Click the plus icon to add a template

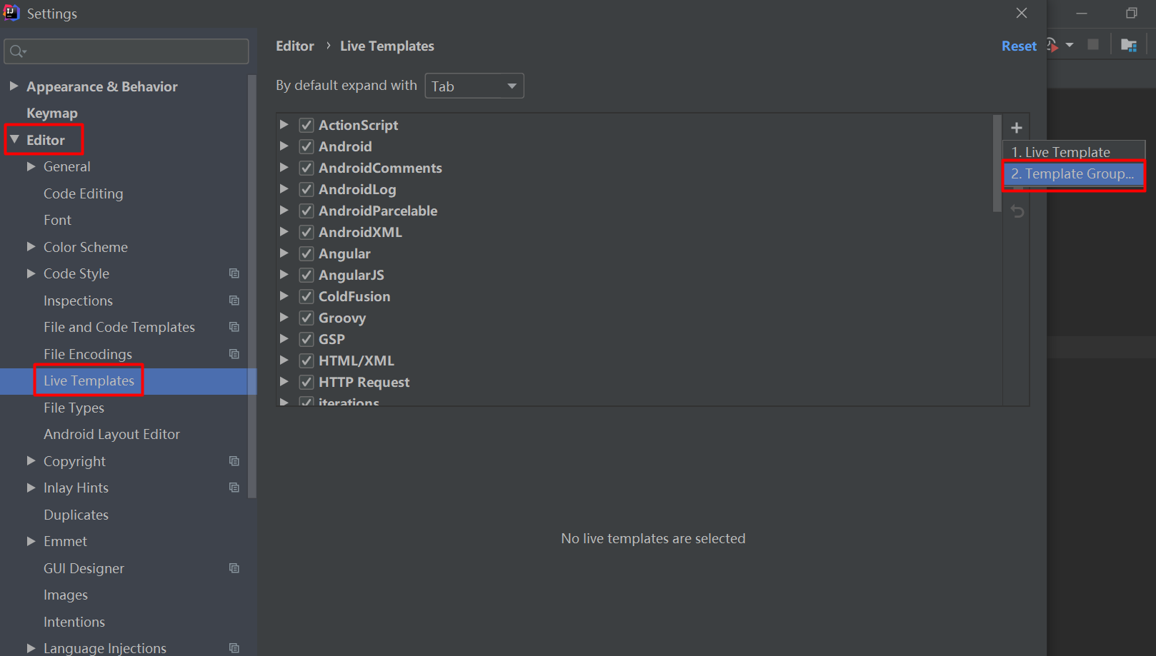(1017, 128)
